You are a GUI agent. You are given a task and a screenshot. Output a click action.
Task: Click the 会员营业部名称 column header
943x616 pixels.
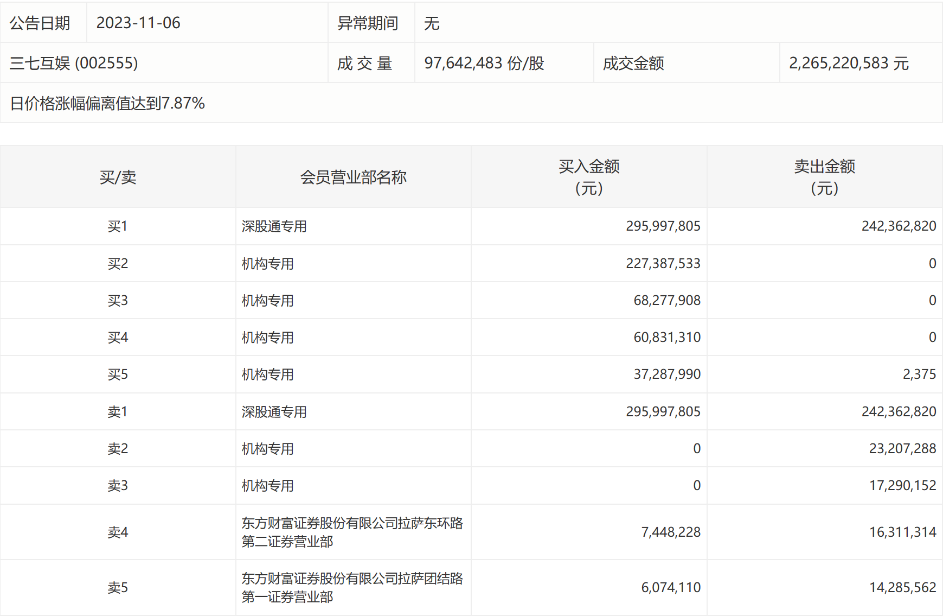(x=353, y=177)
